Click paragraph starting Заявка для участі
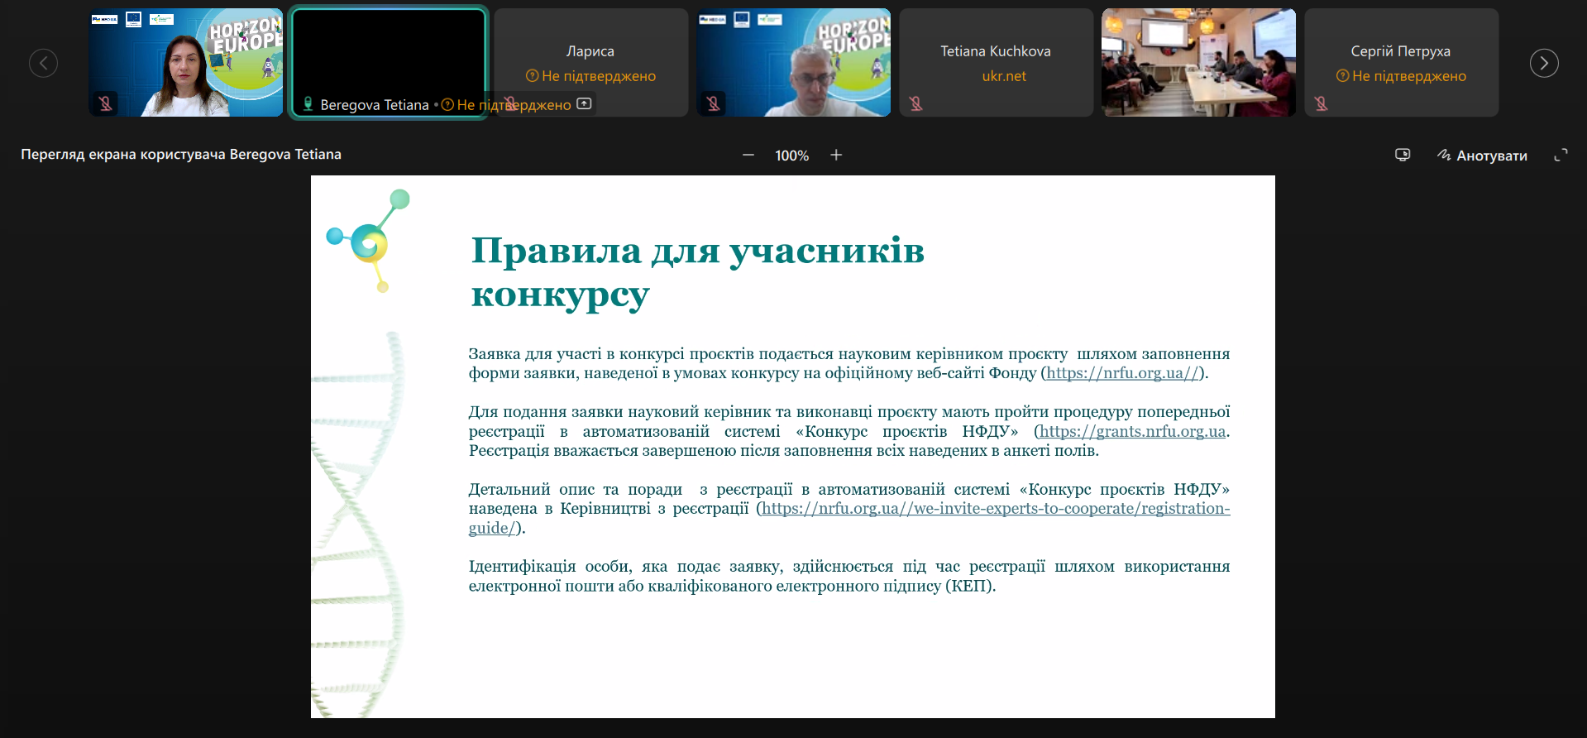1587x738 pixels. [849, 363]
